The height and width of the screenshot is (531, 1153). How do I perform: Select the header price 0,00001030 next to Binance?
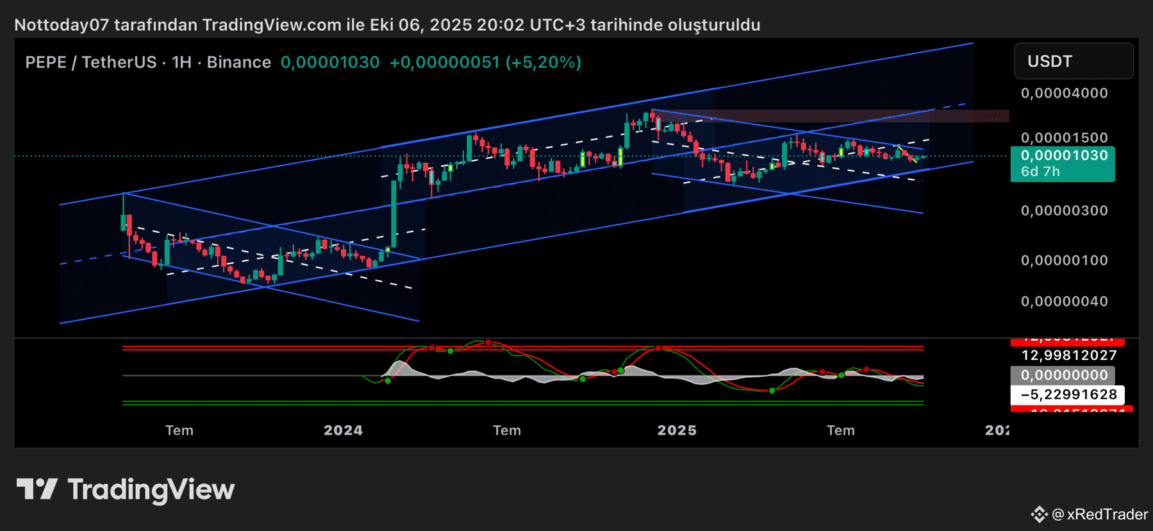[330, 62]
